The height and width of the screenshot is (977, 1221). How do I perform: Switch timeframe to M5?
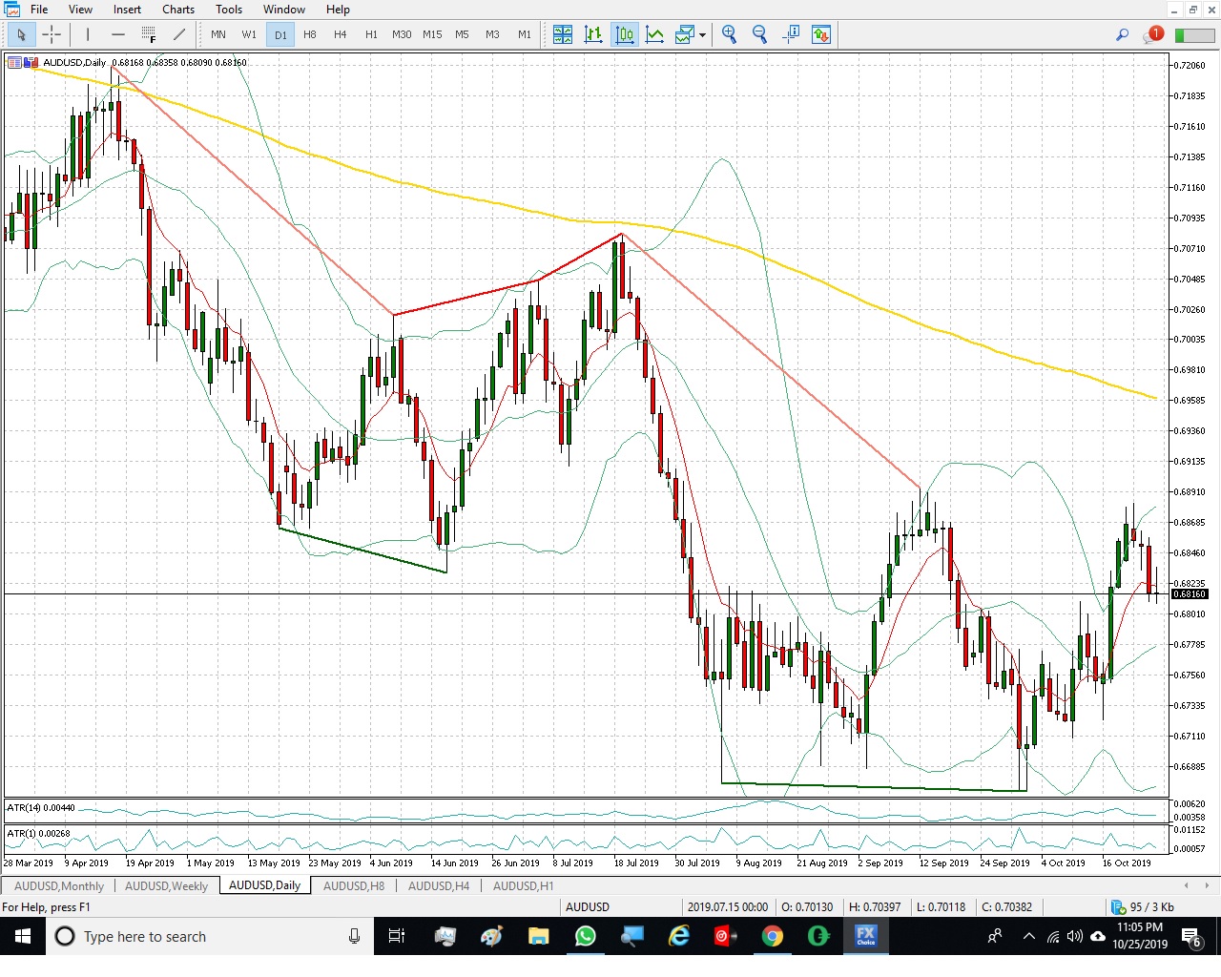(462, 34)
